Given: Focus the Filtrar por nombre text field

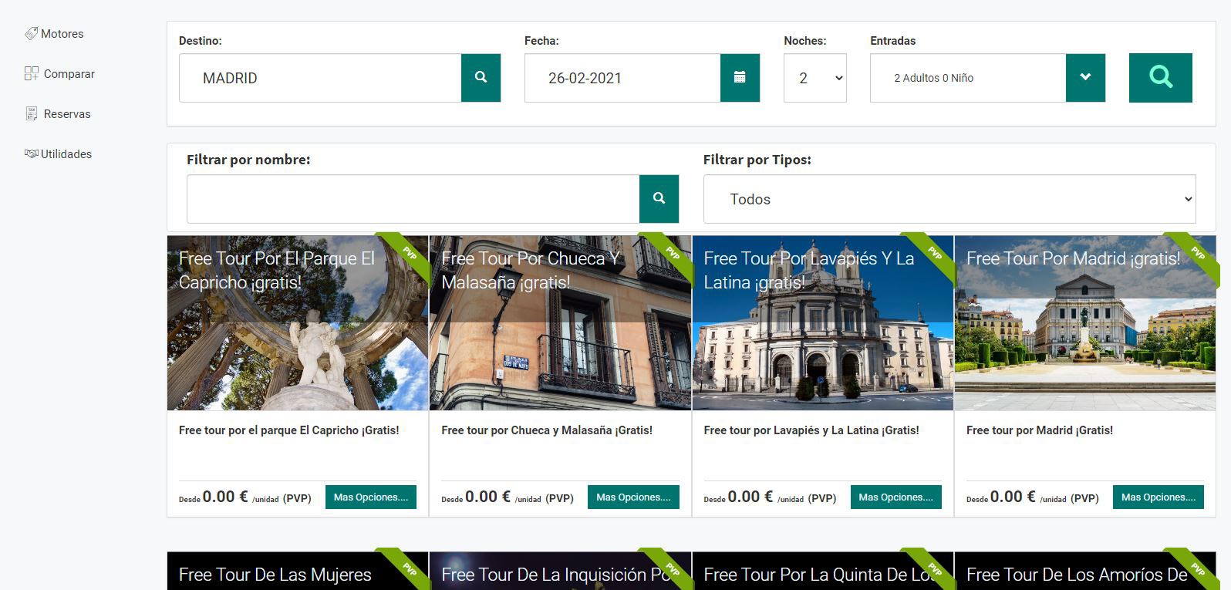Looking at the screenshot, I should click(413, 199).
